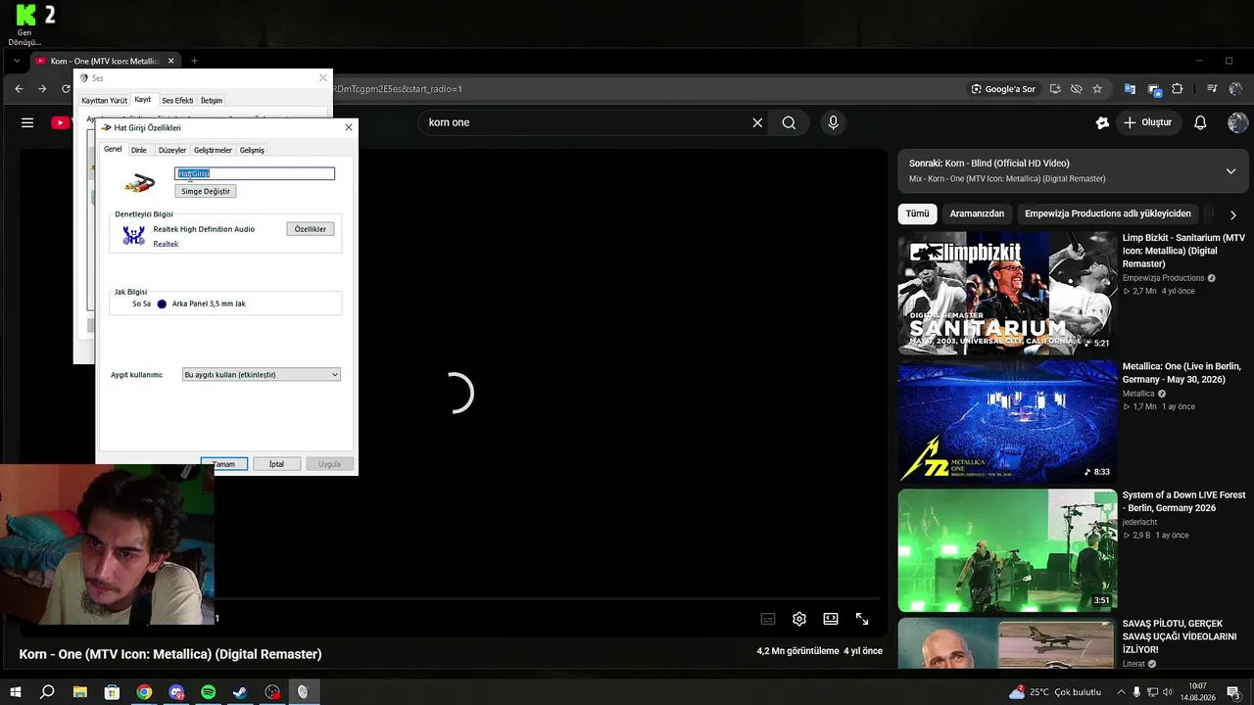The height and width of the screenshot is (705, 1254).
Task: Open the Metallica One Live in Berlin thumbnail
Action: click(x=1007, y=422)
